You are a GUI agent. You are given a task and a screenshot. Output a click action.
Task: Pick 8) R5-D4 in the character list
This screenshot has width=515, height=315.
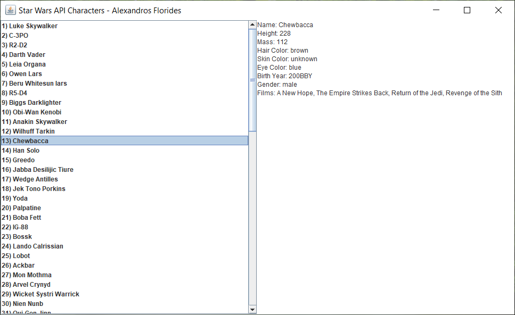[125, 93]
